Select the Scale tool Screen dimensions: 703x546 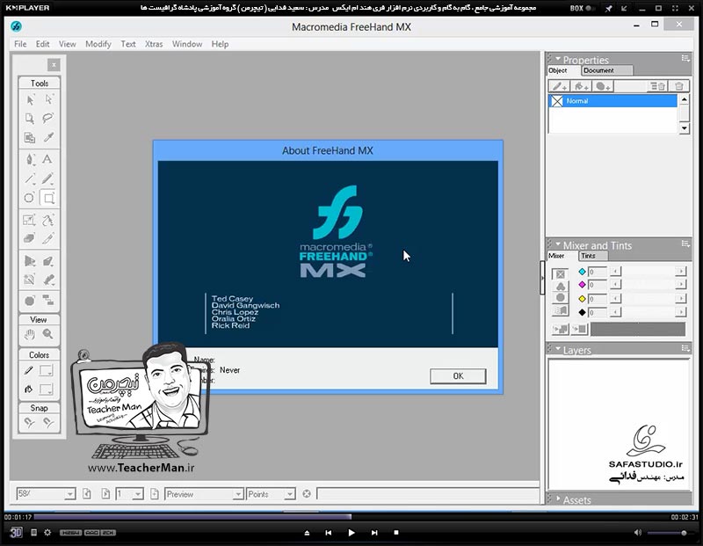pyautogui.click(x=30, y=220)
